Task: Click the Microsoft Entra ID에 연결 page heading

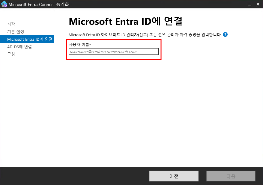Action: coord(126,21)
